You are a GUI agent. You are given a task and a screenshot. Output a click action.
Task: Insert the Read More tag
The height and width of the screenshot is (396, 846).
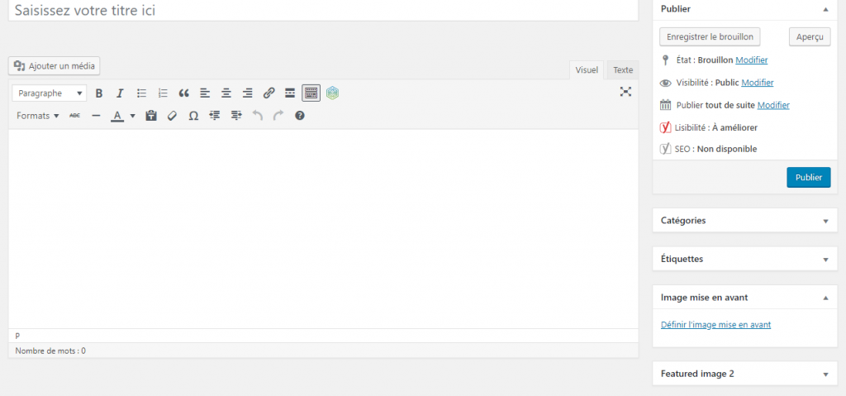coord(290,93)
